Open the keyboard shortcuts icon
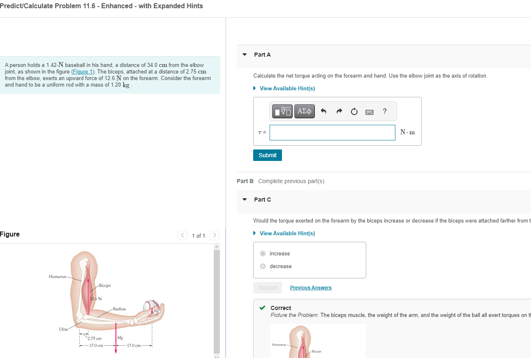Image resolution: width=531 pixels, height=358 pixels. (x=369, y=112)
